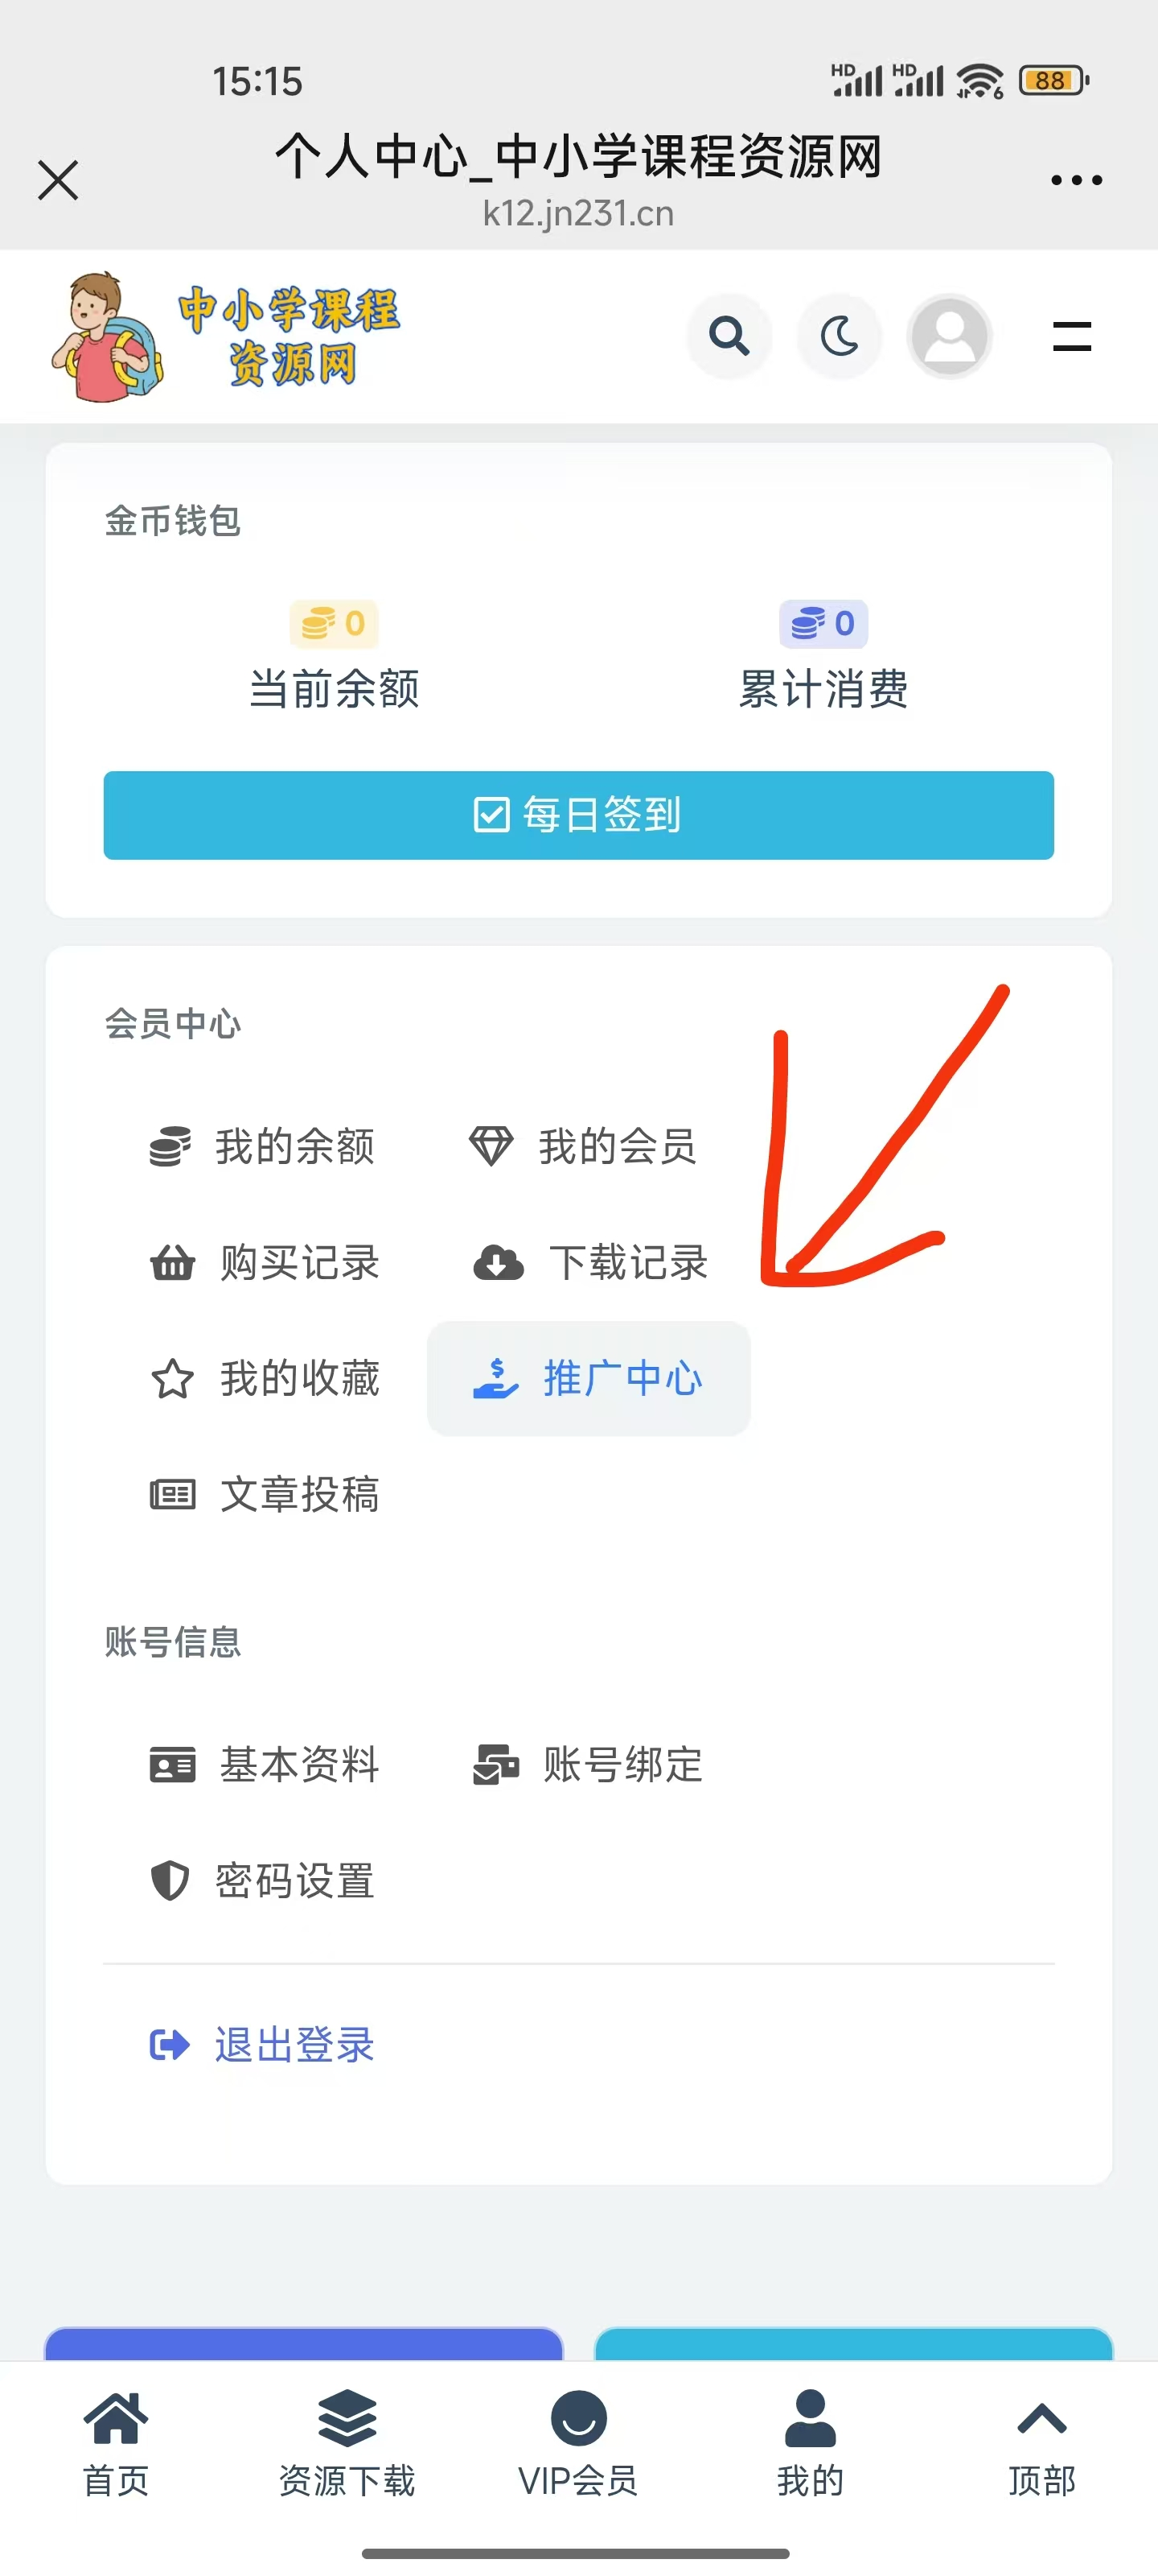The height and width of the screenshot is (2576, 1158).
Task: Open 我的收藏 favorites
Action: [265, 1379]
